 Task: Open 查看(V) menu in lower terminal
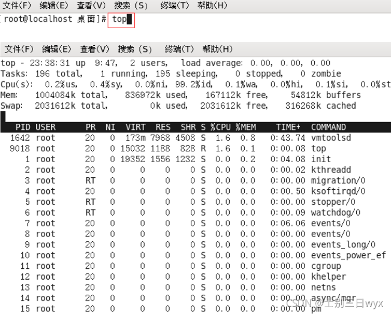coord(94,49)
